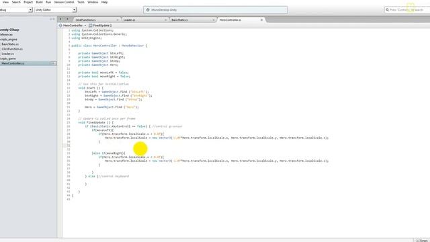Click the search box at top right
This screenshot has width=430, height=242.
(x=407, y=10)
